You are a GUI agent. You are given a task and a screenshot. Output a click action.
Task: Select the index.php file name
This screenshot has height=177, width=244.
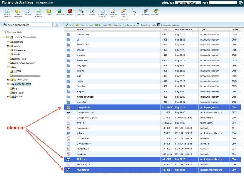[x=82, y=133]
